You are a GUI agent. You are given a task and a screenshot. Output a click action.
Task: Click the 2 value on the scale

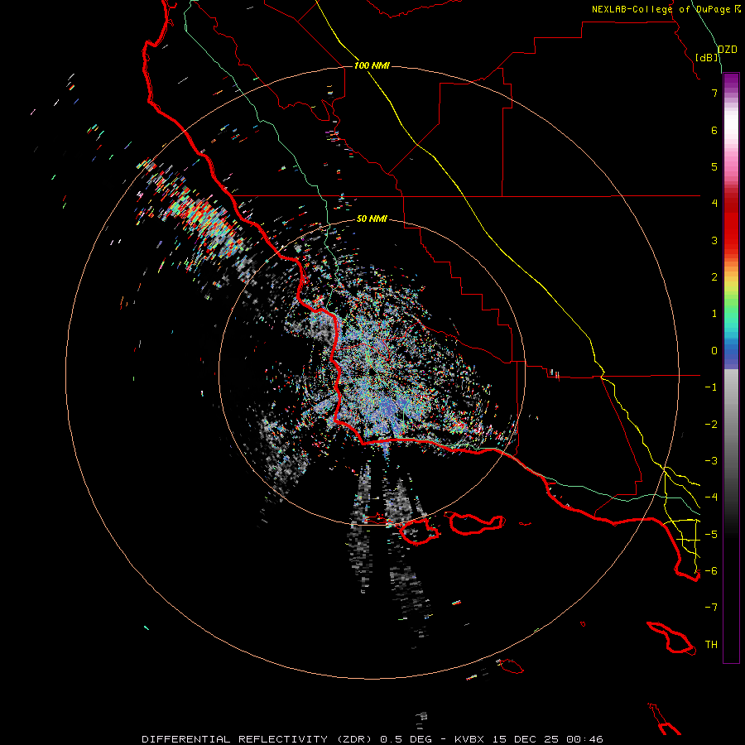(714, 277)
